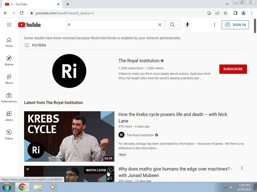Open media player from taskbar
257x192 pixels.
(x=53, y=187)
